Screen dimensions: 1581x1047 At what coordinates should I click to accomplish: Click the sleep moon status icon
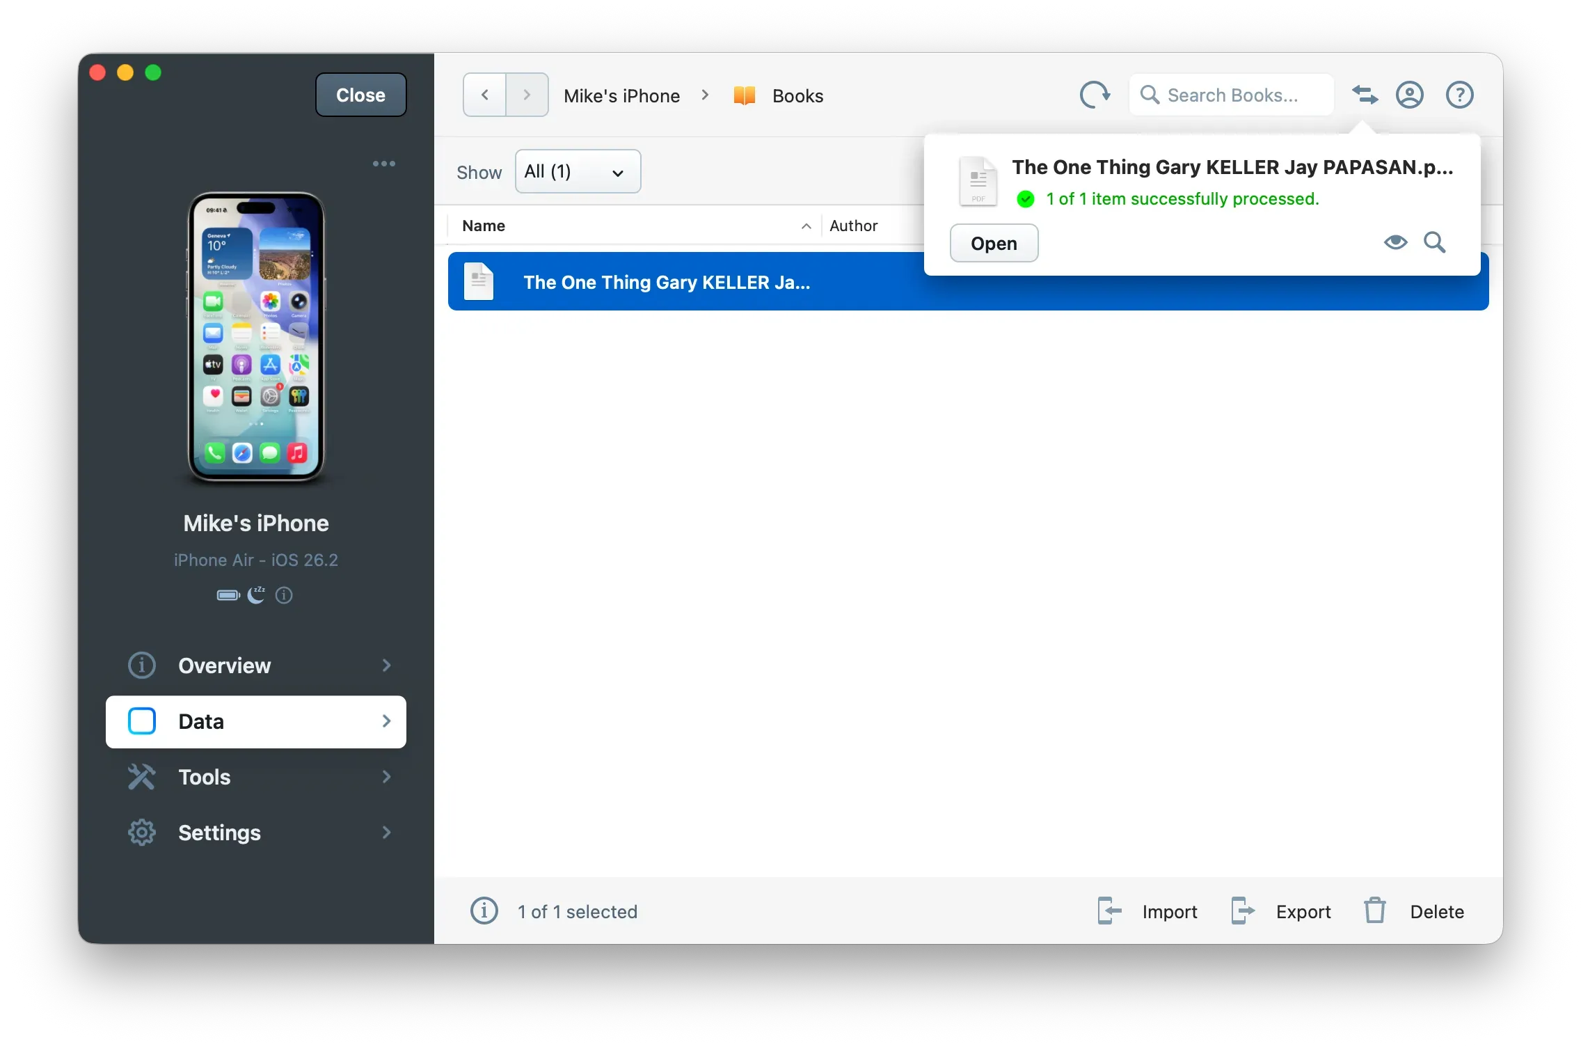[256, 595]
